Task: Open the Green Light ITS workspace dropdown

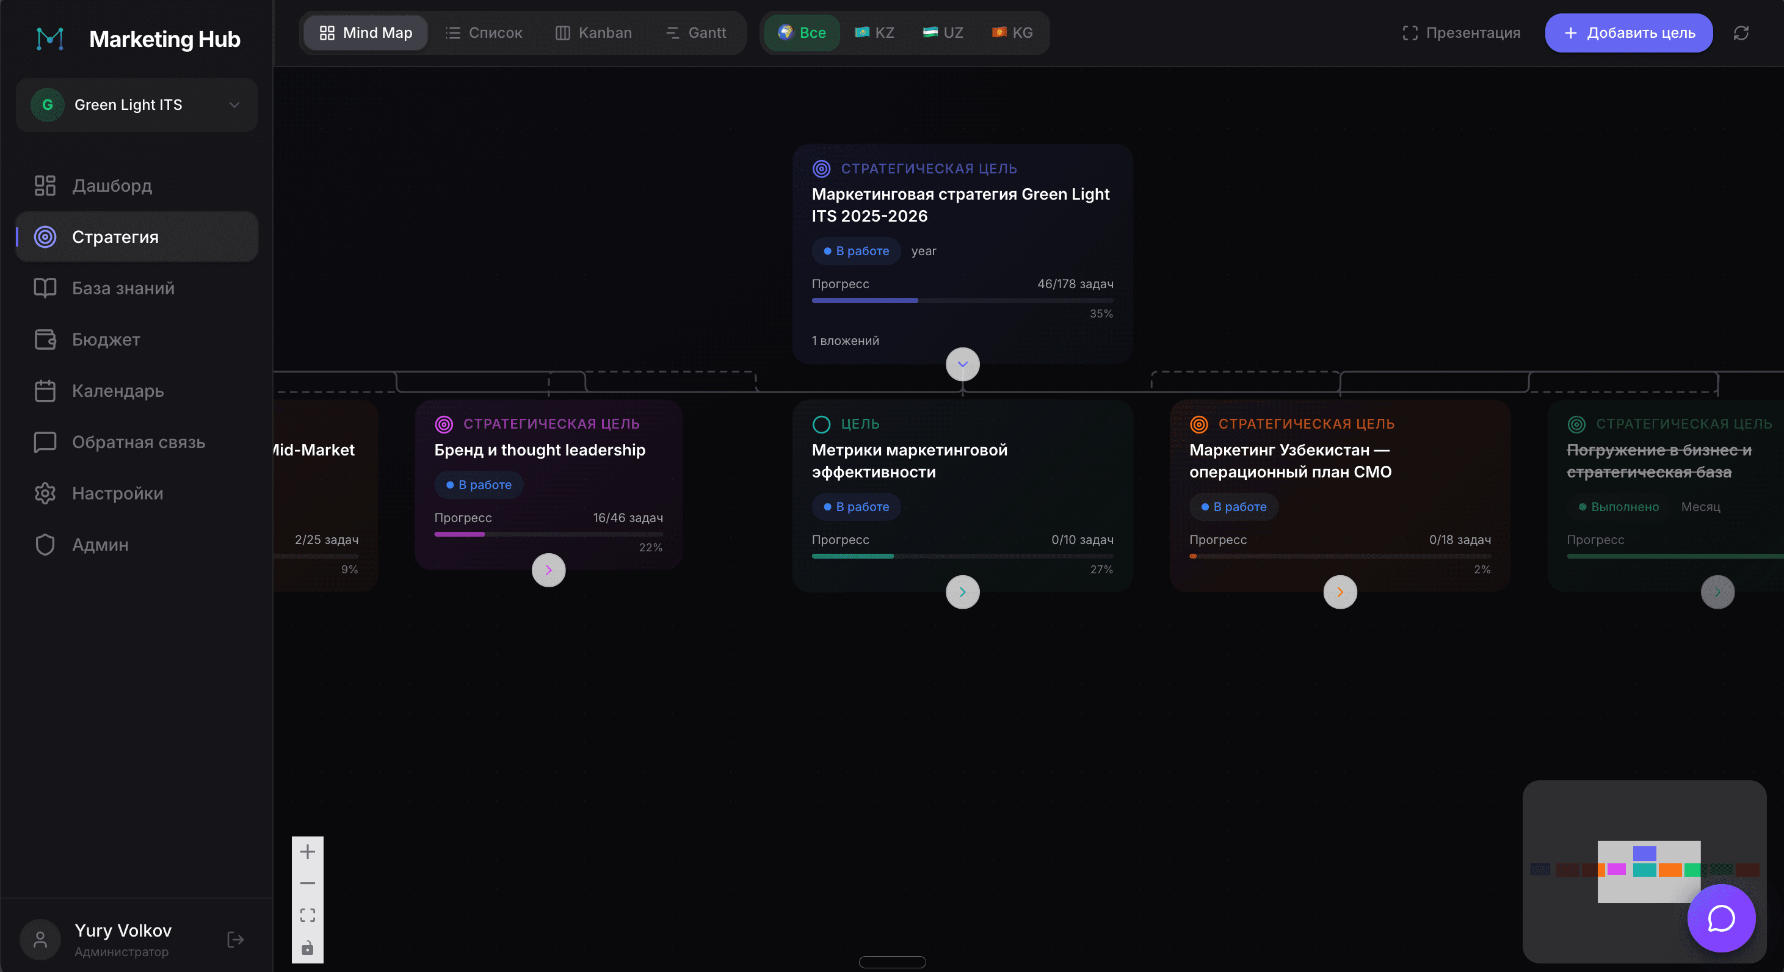Action: coord(136,104)
